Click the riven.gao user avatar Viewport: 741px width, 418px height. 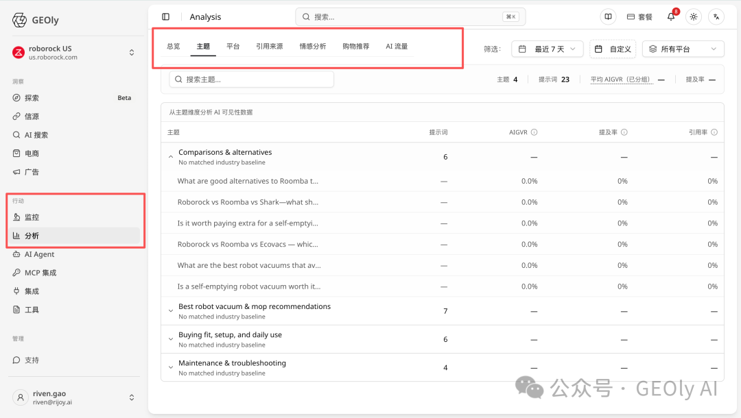tap(21, 397)
